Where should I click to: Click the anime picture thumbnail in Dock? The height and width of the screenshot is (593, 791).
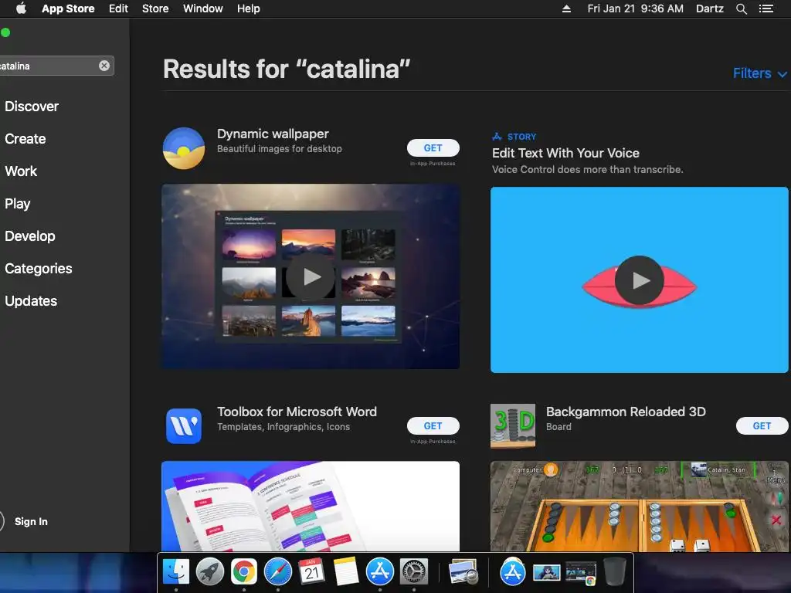tap(547, 572)
